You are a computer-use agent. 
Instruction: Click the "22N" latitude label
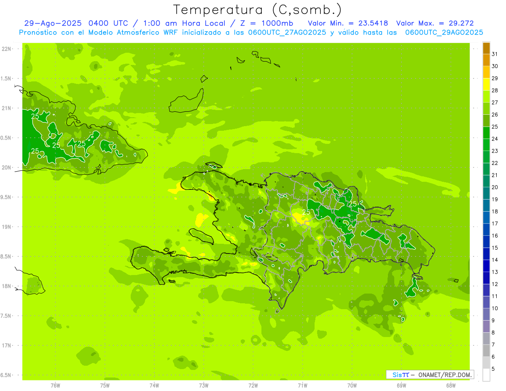click(6, 49)
